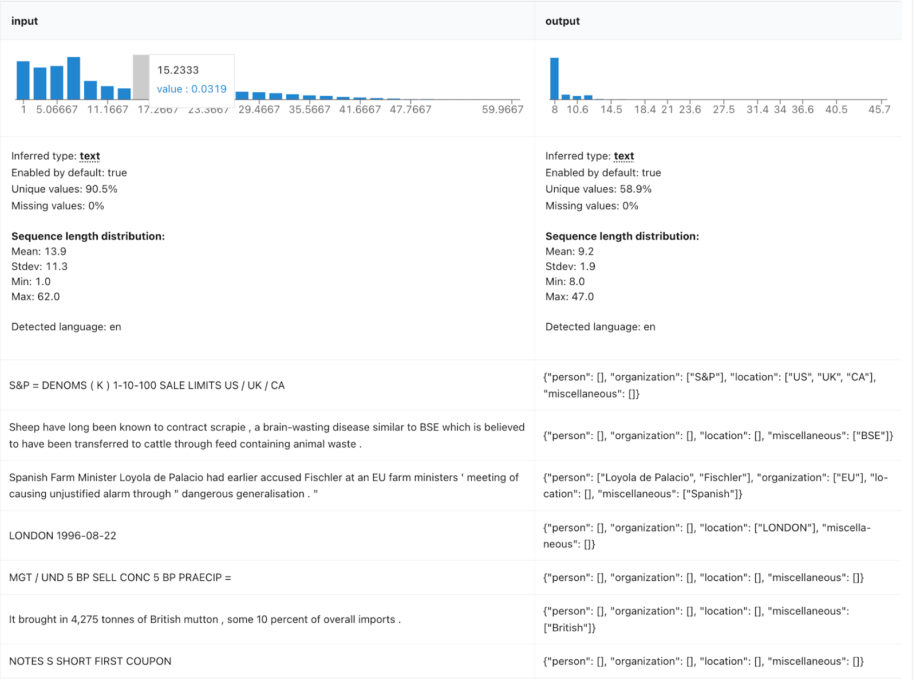
Task: Click the "value : 0.0319" tooltip text
Action: [x=192, y=89]
